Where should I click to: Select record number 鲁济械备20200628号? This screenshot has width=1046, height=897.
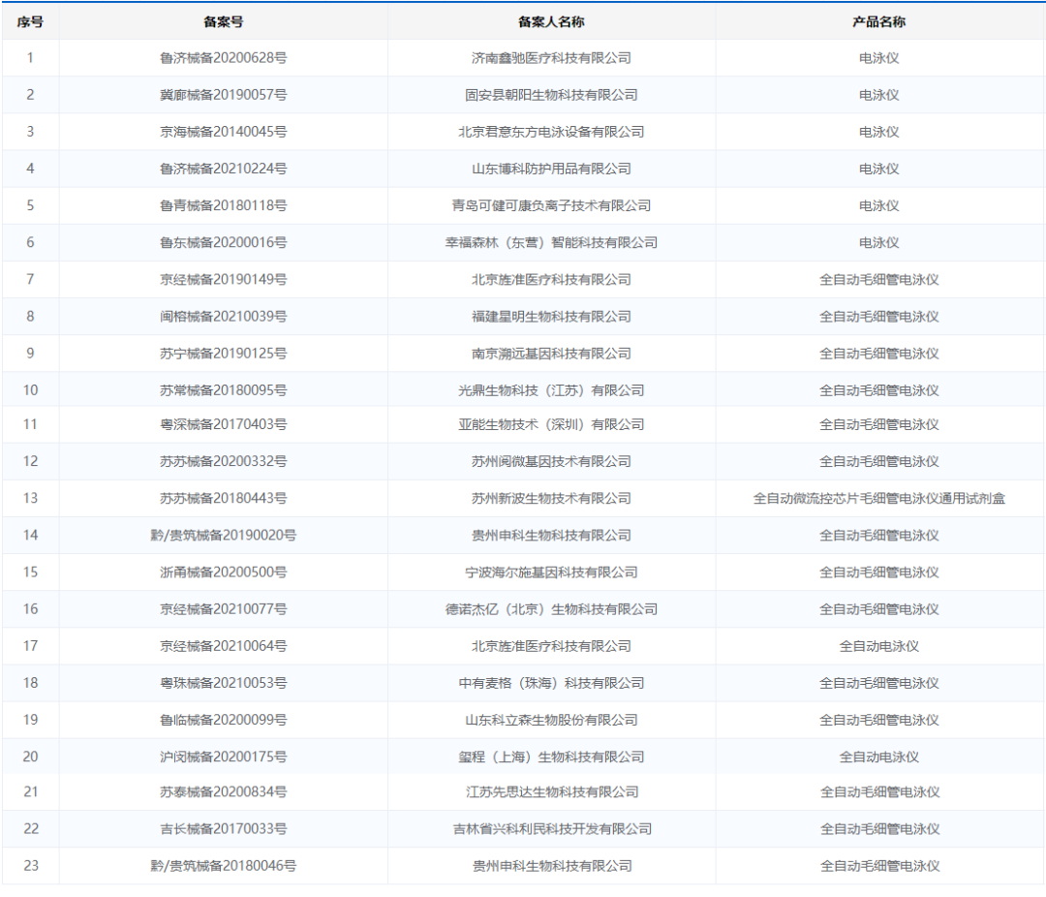[224, 58]
